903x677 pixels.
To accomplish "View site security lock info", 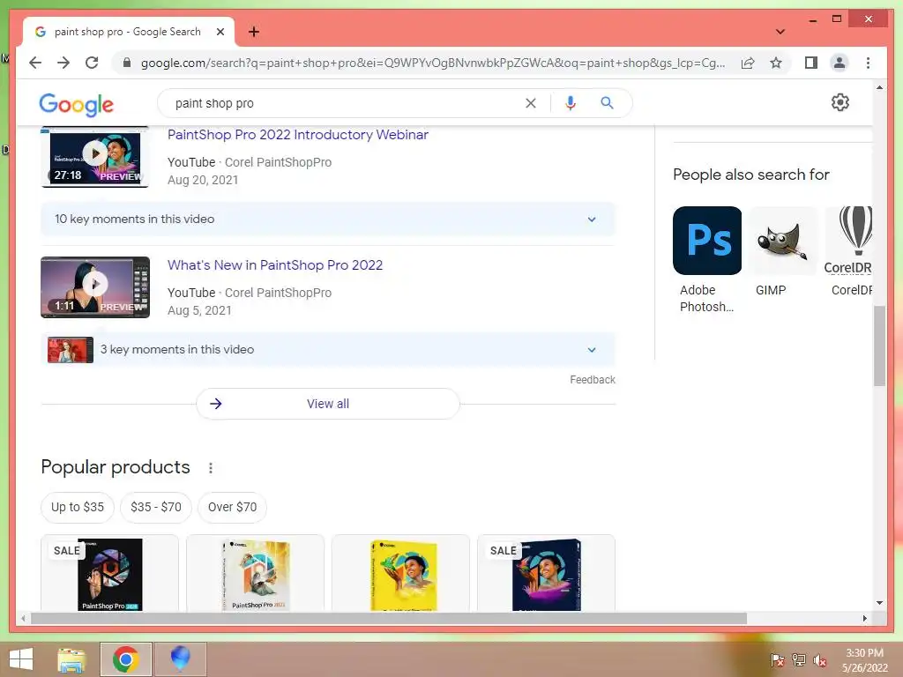I will click(x=127, y=63).
